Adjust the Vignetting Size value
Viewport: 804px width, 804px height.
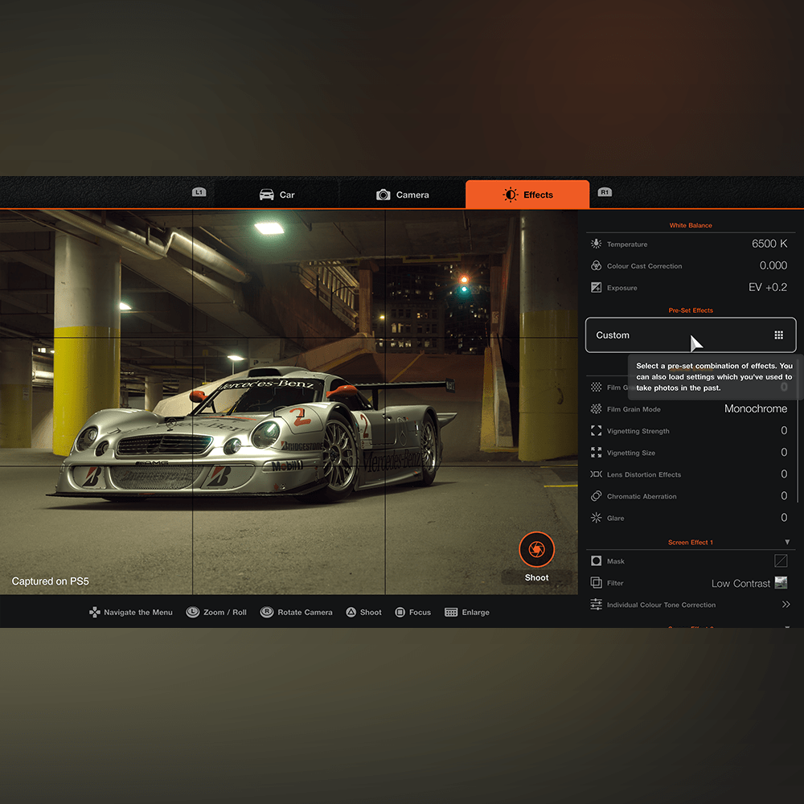(783, 453)
